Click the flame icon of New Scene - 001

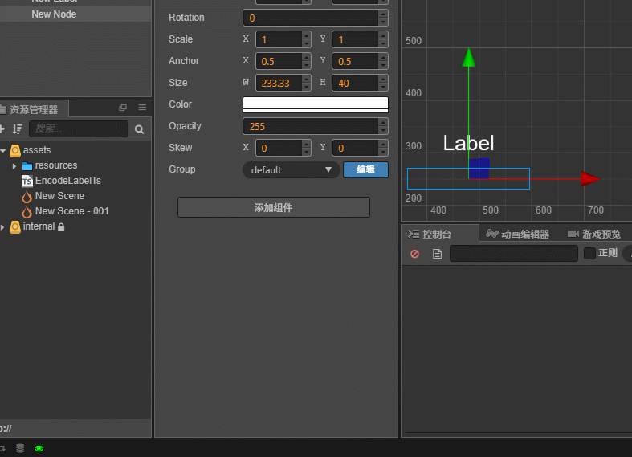(x=27, y=212)
